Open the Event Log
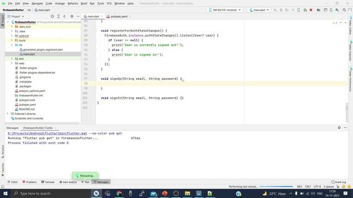Screen dimensions: 353x198 click(x=339, y=182)
